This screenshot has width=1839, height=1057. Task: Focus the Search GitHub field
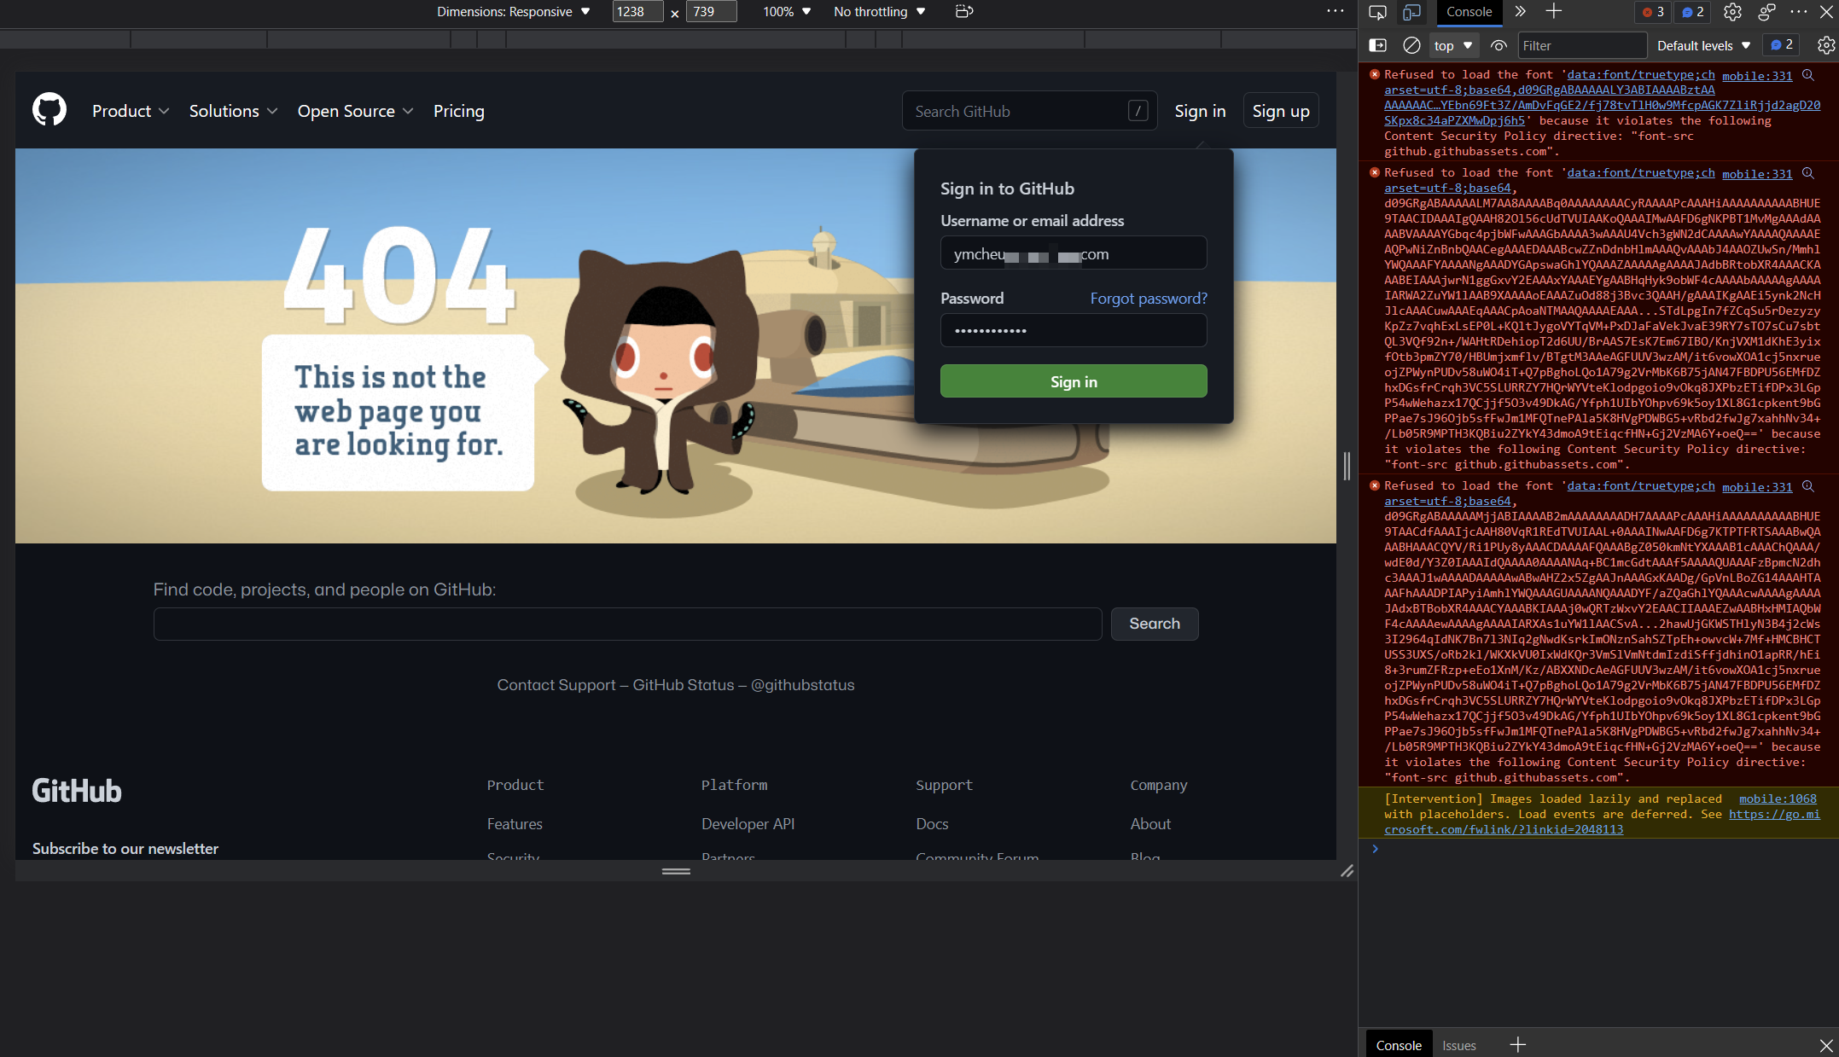tap(1029, 111)
